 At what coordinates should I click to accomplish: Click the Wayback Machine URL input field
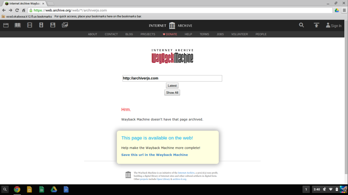(172, 78)
